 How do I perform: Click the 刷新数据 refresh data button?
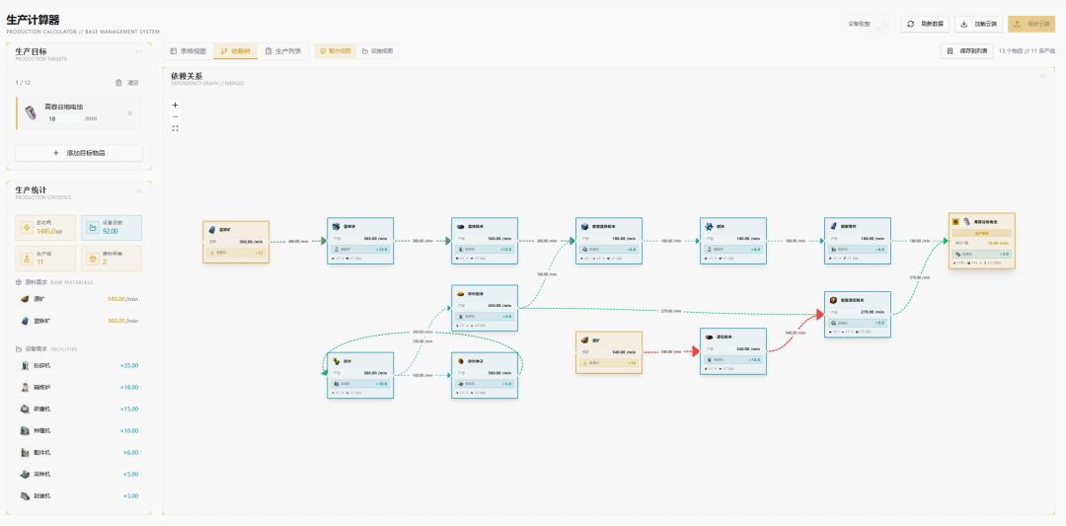click(925, 24)
